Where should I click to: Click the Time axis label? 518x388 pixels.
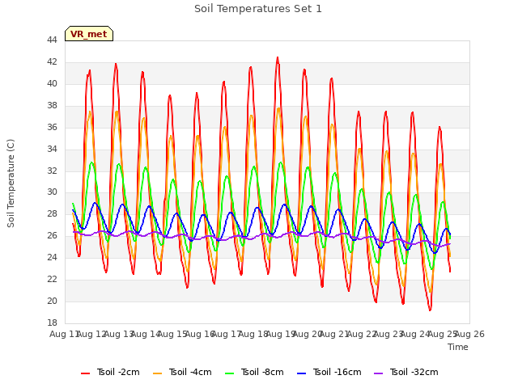click(x=458, y=347)
